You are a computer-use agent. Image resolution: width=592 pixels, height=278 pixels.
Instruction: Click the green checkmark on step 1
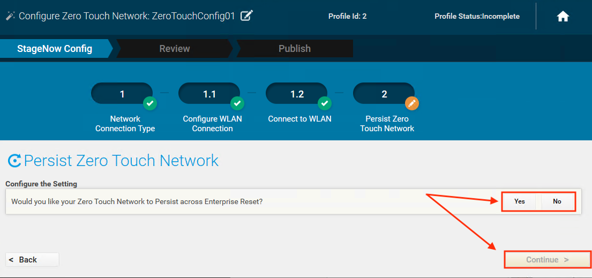click(x=149, y=103)
